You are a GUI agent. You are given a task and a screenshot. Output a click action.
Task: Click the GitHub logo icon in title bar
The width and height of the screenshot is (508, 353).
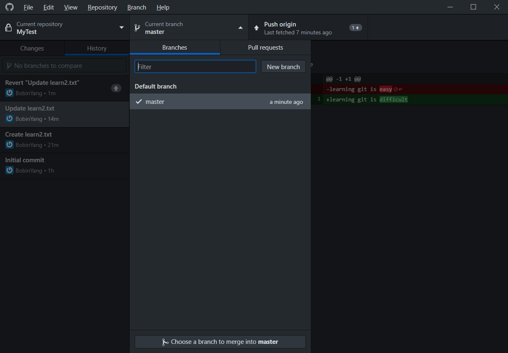click(x=9, y=7)
